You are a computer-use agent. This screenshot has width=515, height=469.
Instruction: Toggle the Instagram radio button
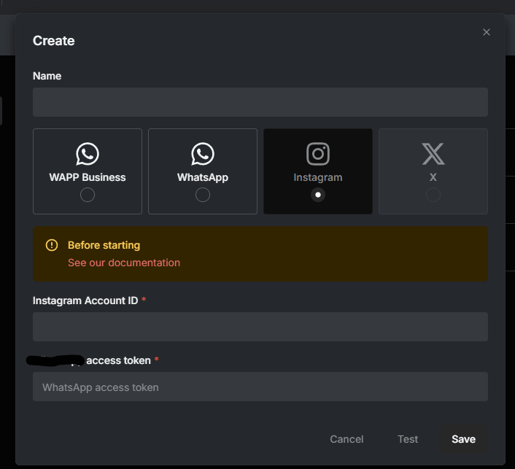(x=318, y=195)
